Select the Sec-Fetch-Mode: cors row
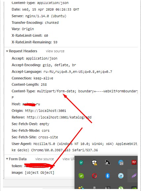The height and width of the screenshot is (191, 141). coord(30,130)
